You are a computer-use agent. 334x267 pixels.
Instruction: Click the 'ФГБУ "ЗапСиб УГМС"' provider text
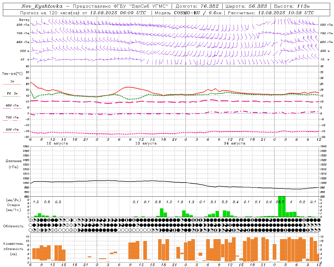coord(141,6)
